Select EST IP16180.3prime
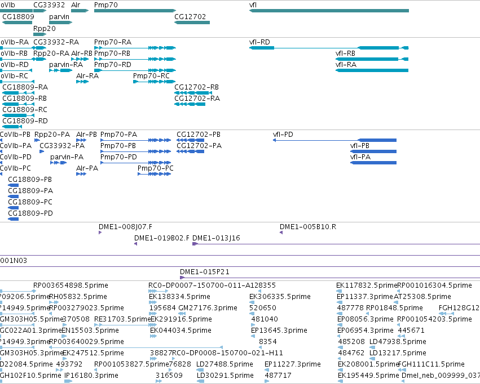The height and width of the screenshot is (384, 480). [91, 376]
